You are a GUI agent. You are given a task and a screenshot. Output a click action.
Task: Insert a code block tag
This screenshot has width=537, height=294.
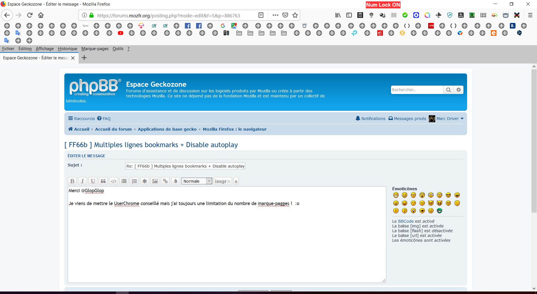click(114, 181)
